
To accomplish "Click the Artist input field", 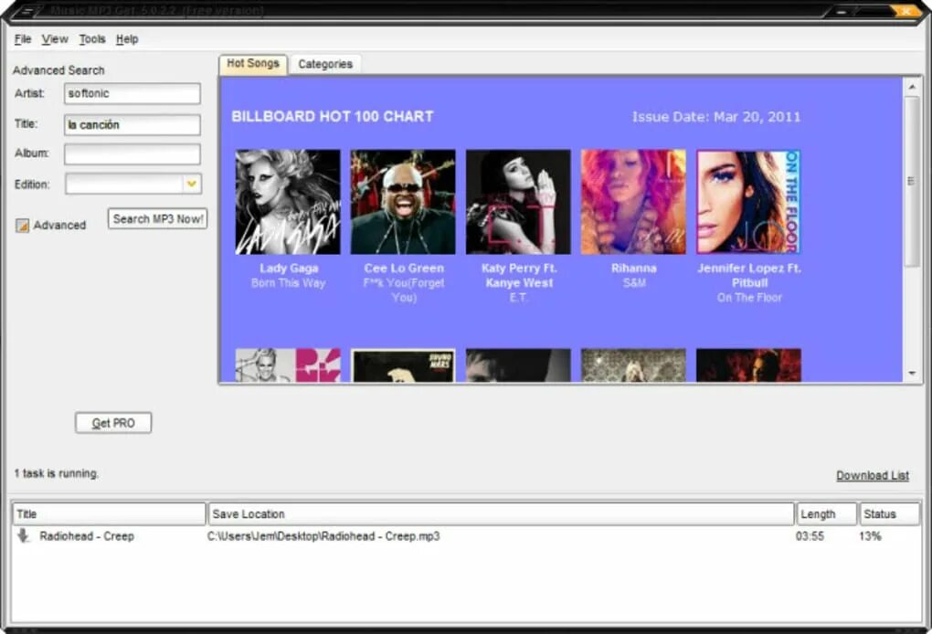I will point(132,93).
